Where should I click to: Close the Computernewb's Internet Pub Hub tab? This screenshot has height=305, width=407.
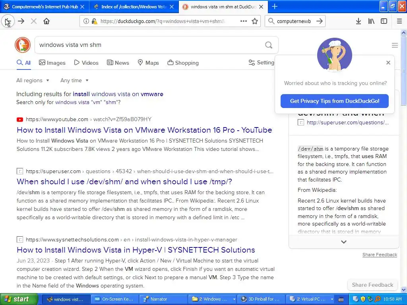(82, 7)
